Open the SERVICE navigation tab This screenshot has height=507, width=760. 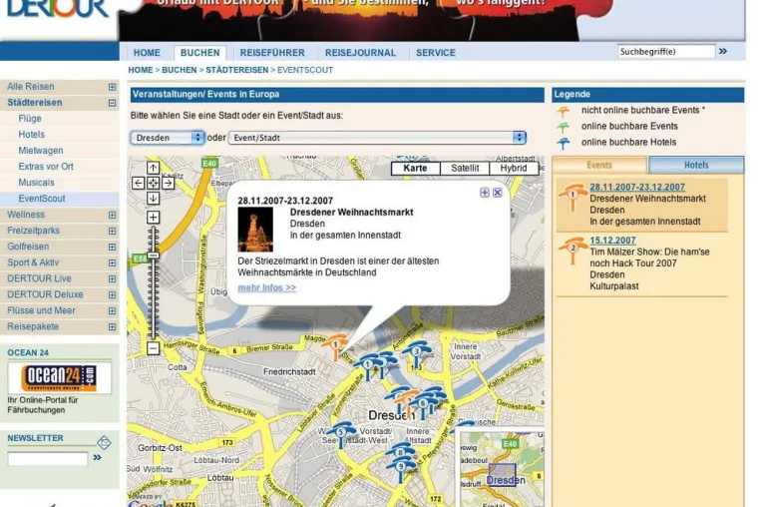pos(435,53)
